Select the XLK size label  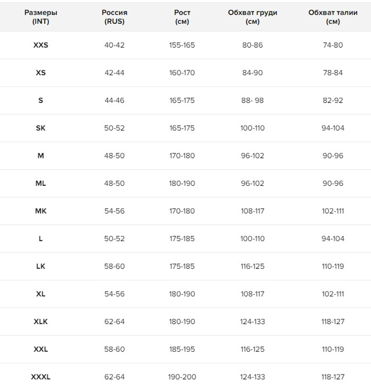[x=41, y=321]
